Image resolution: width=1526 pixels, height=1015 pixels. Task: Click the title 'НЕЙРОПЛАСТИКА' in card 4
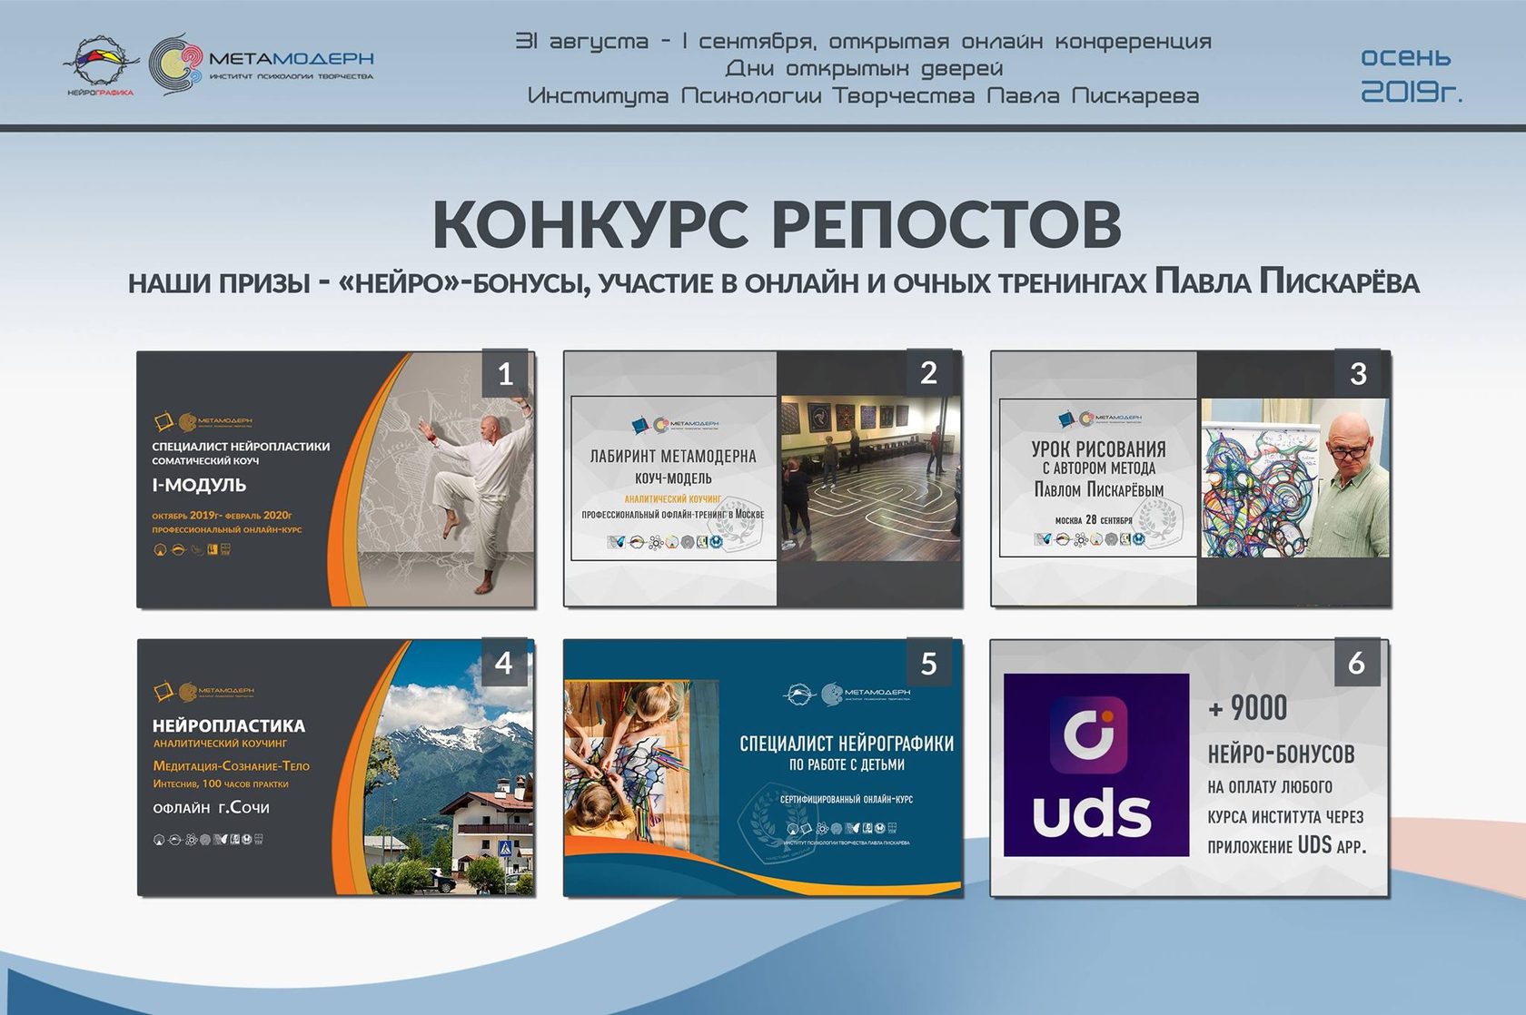click(229, 726)
